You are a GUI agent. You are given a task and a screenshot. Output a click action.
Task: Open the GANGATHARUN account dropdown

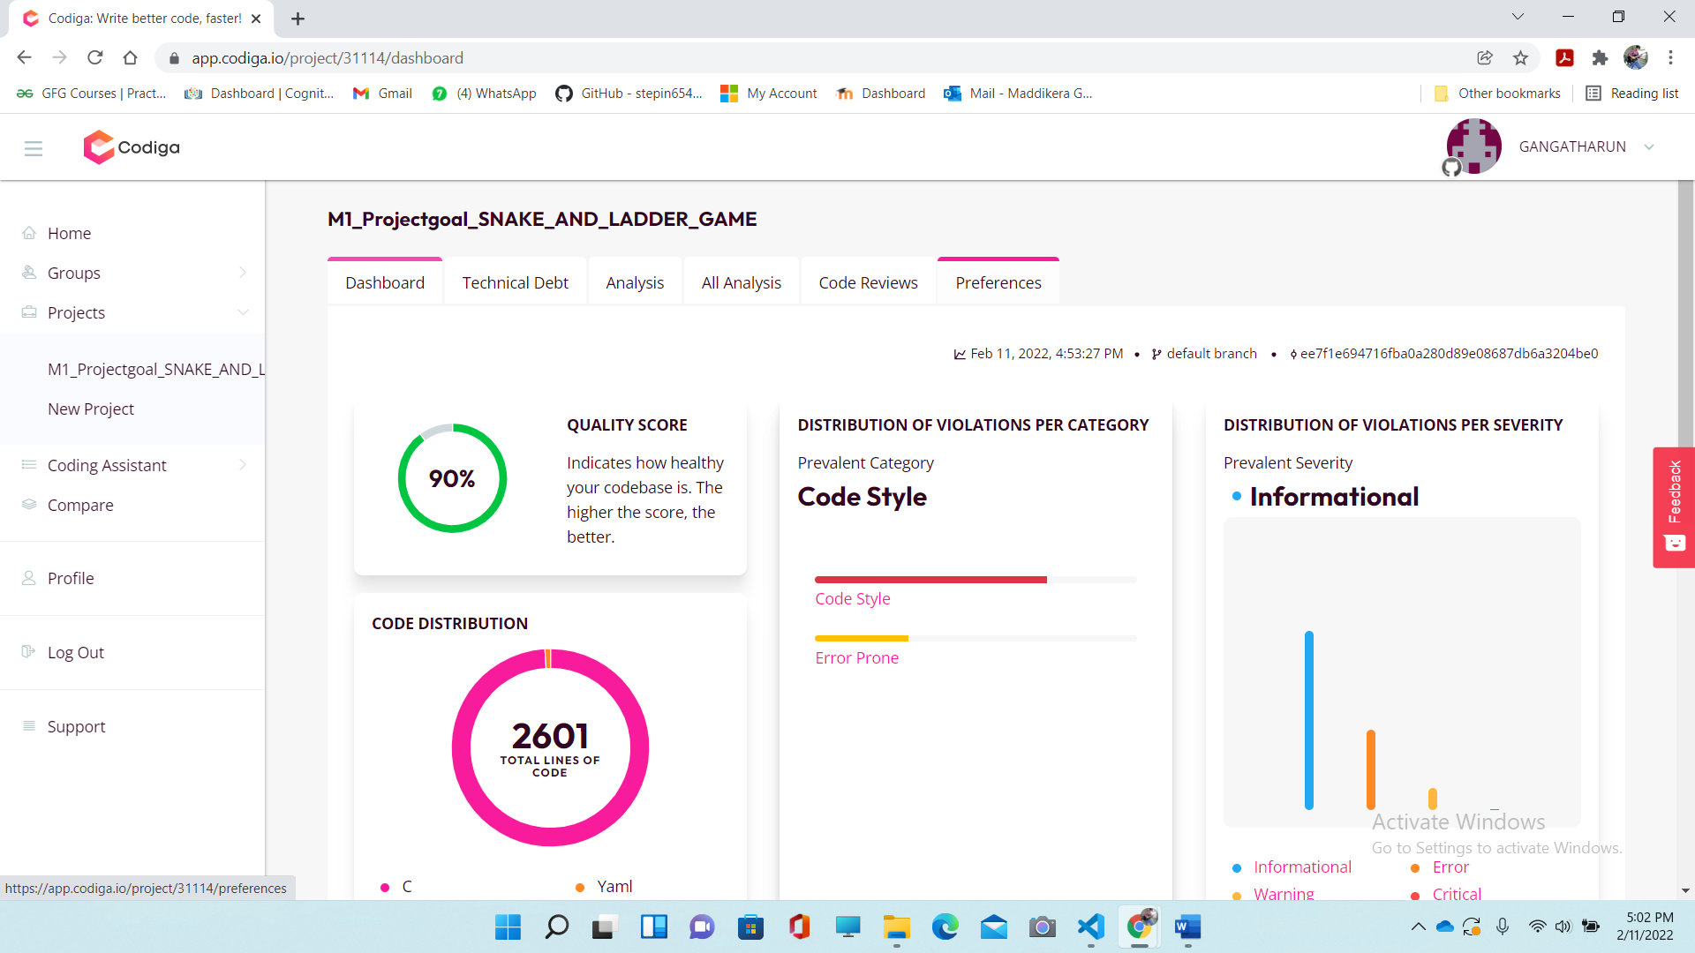pos(1649,147)
